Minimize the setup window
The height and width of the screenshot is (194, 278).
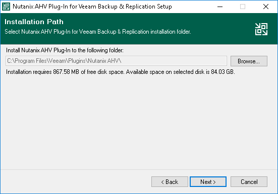coord(220,7)
